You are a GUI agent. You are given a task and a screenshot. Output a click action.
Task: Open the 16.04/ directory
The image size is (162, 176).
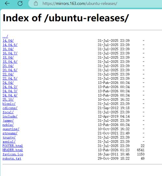point(8,49)
